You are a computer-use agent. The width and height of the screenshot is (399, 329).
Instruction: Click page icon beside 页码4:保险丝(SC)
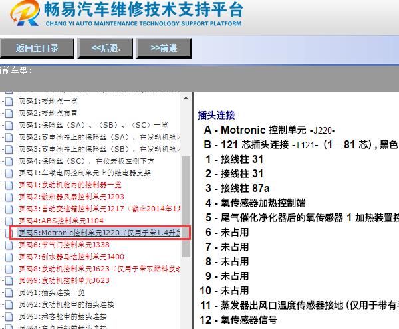click(x=9, y=161)
